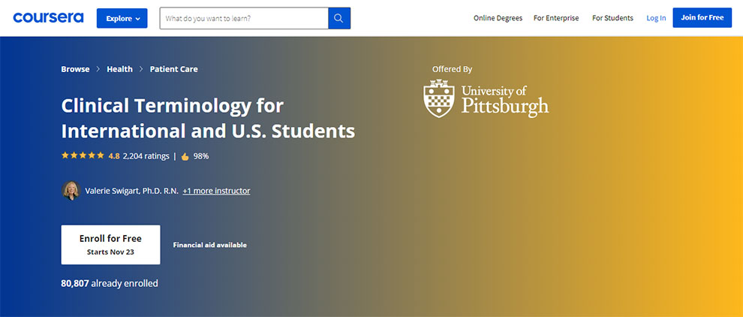Click the Offered By label
743x317 pixels.
point(452,69)
